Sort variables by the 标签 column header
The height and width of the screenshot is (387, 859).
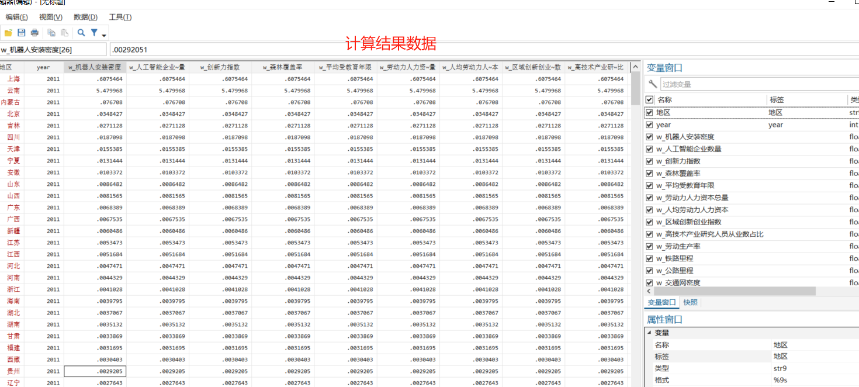[807, 100]
